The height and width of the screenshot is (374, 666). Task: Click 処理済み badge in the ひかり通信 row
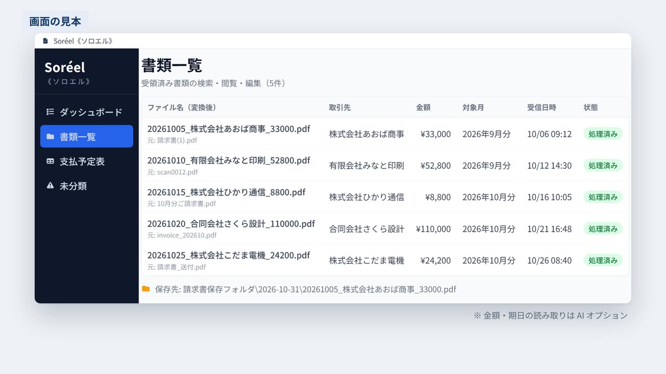pos(603,197)
